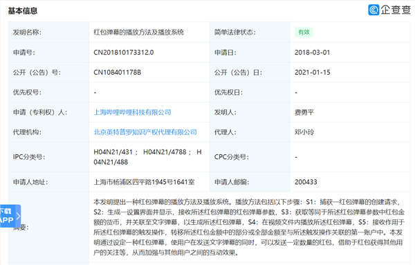415x265 pixels.
Task: Click the 申请号 label cell
Action: pos(48,53)
